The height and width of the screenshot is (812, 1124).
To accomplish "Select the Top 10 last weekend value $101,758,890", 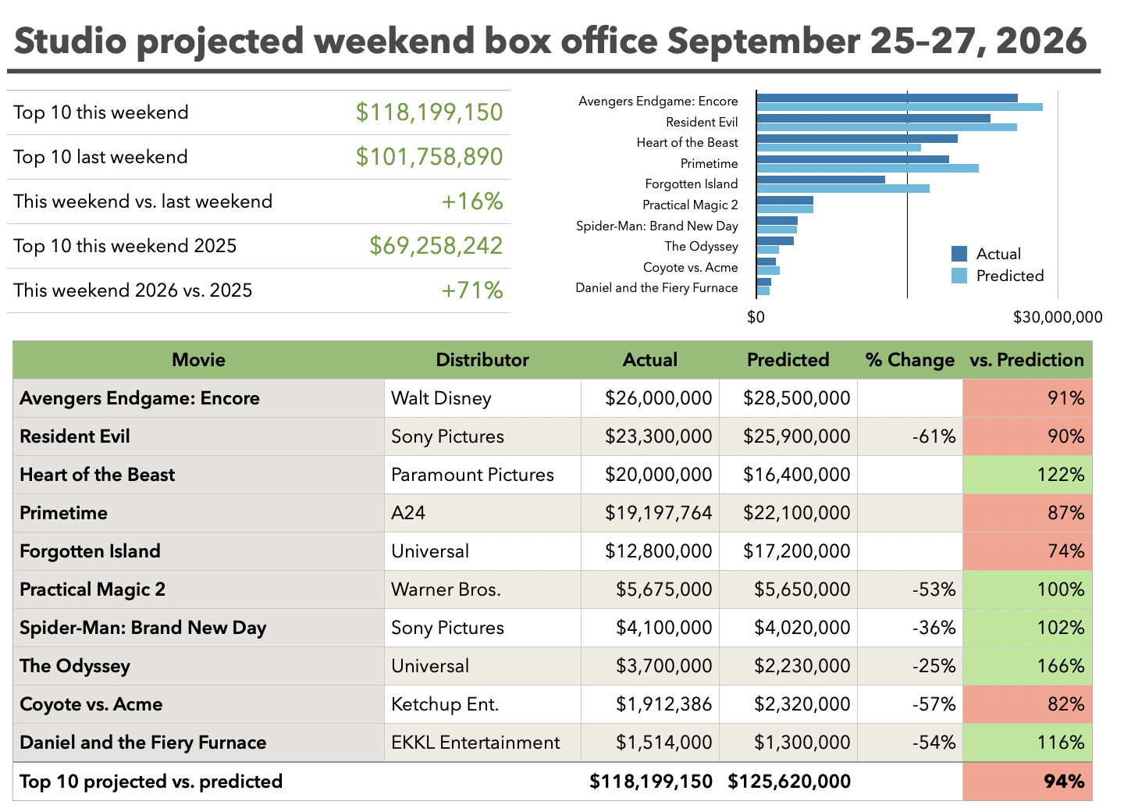I will coord(429,157).
